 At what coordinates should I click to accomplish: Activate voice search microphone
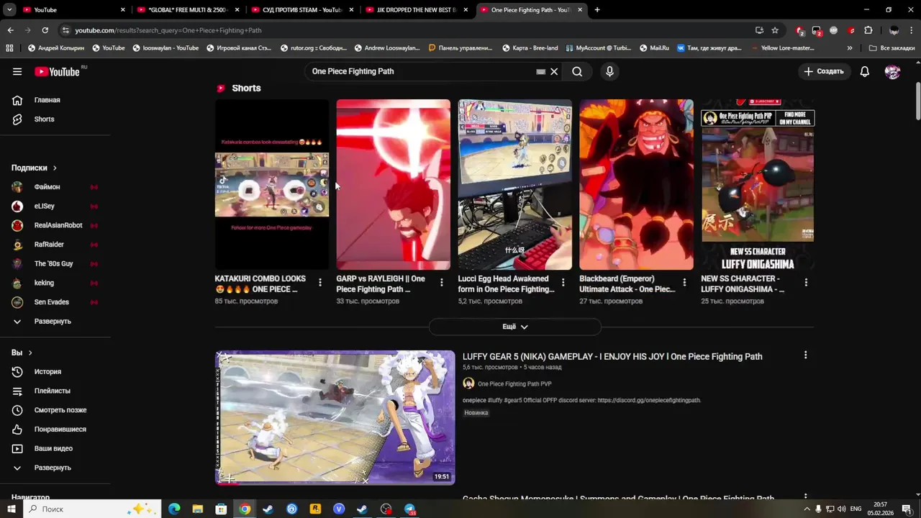pos(609,71)
